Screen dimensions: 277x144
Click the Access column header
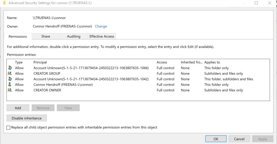pyautogui.click(x=162, y=62)
